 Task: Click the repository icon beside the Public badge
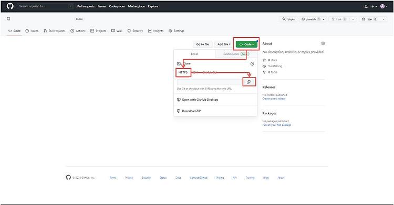click(x=8, y=19)
